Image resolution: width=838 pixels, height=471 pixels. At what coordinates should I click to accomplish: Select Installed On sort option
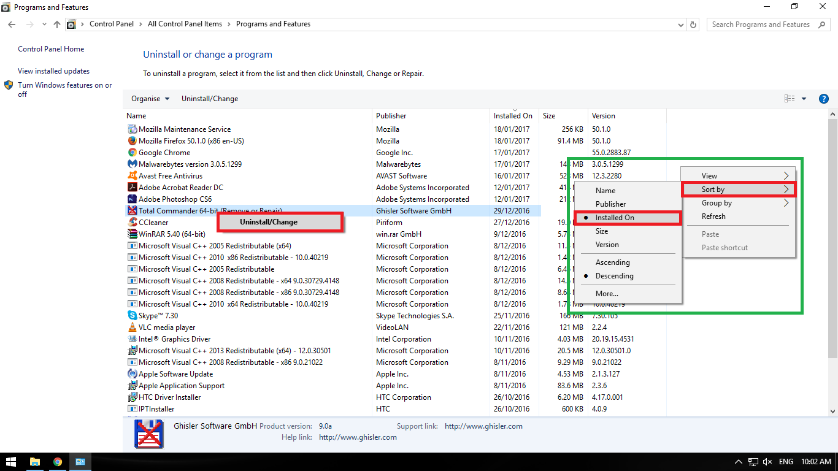(628, 218)
